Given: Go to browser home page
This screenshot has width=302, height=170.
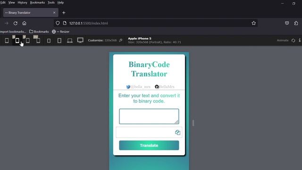Looking at the screenshot, I should click(x=24, y=23).
